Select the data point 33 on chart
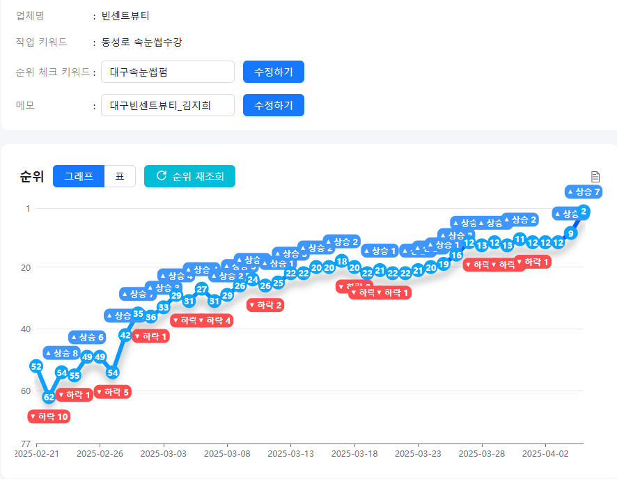 [163, 308]
